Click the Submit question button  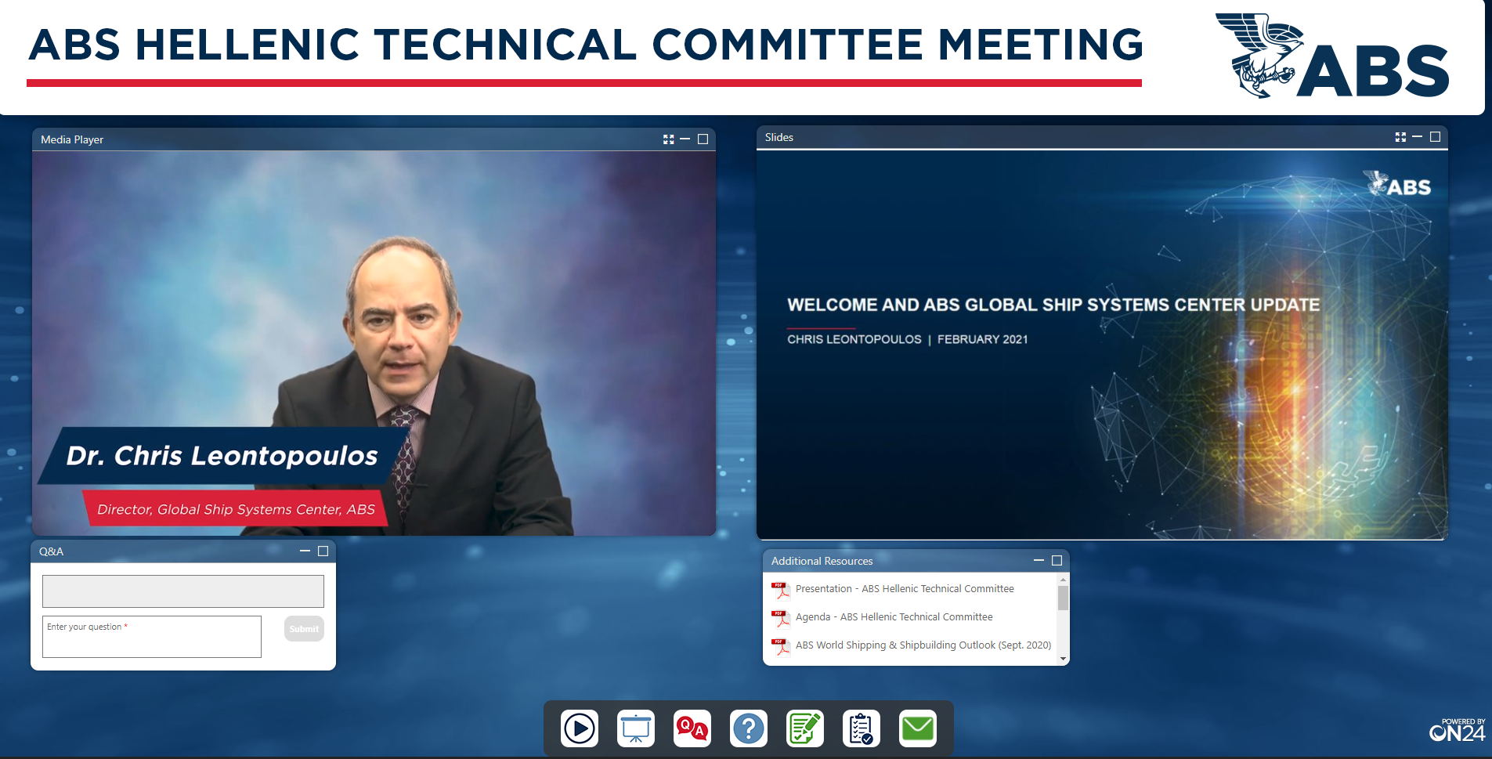(304, 629)
